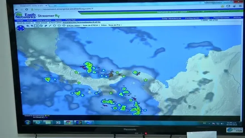Image resolution: width=245 pixels, height=138 pixels.
Task: Click the browser address bar URL
Action: pyautogui.click(x=63, y=9)
